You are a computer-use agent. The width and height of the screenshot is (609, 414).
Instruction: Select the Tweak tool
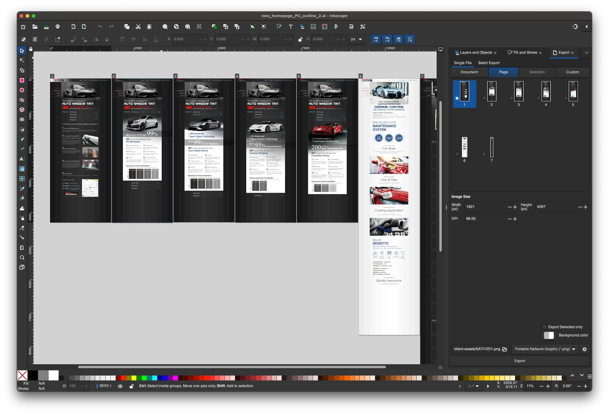tap(22, 208)
